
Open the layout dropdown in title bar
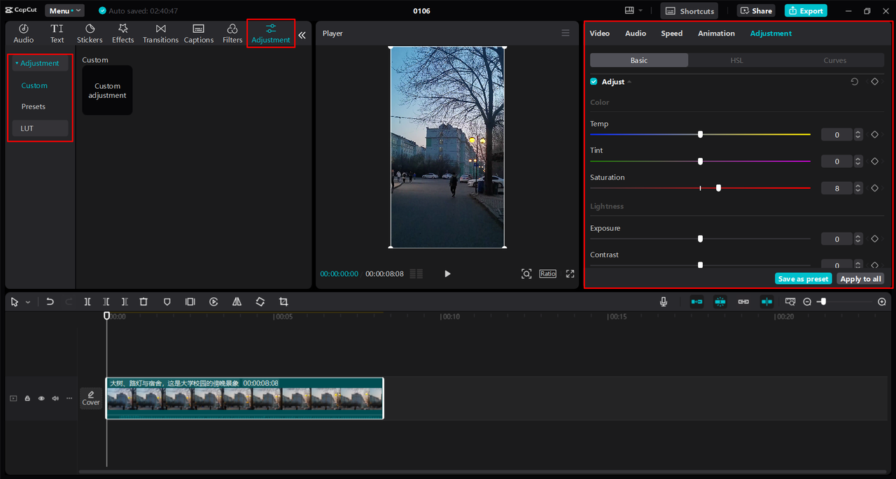[633, 10]
